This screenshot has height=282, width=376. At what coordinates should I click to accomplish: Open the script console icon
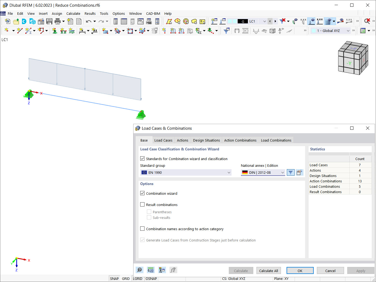click(140, 21)
